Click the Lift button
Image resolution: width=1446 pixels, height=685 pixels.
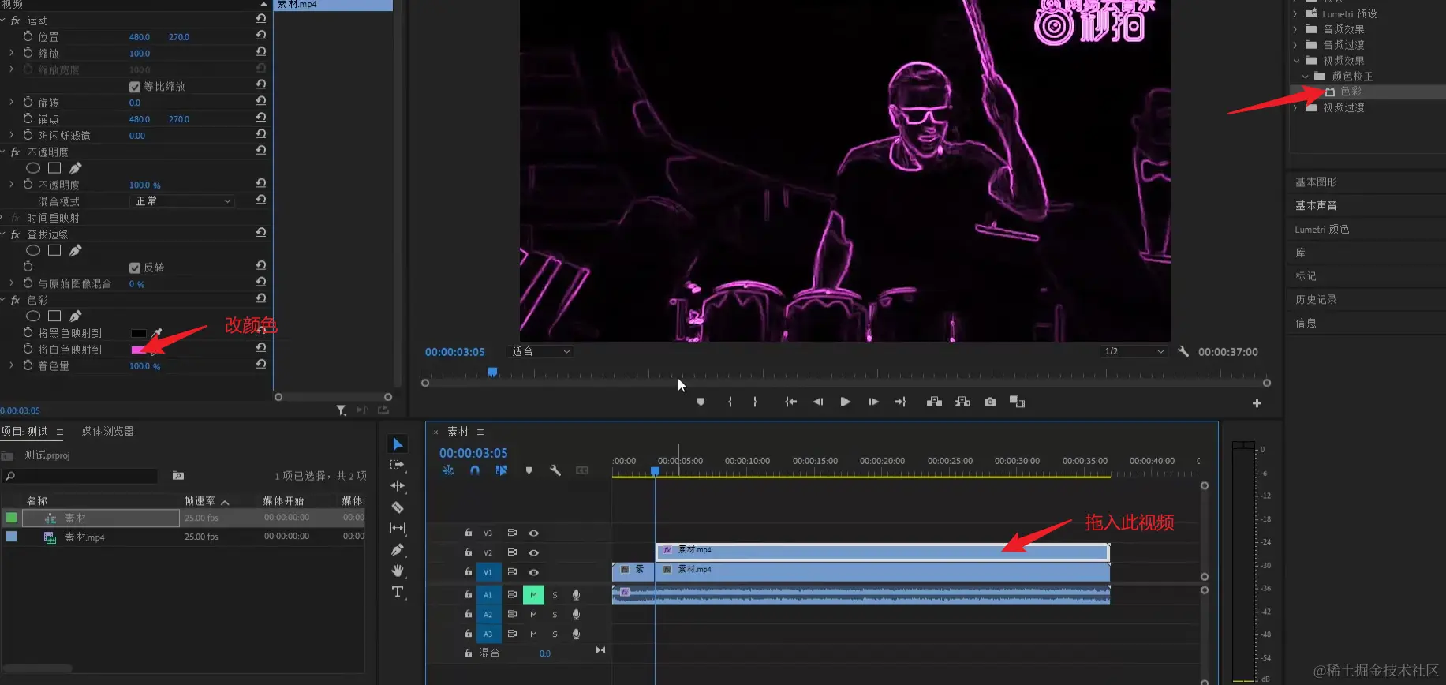click(934, 402)
